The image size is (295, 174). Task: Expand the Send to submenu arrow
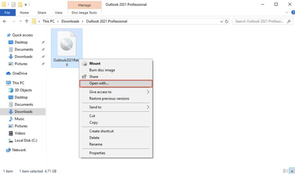148,107
